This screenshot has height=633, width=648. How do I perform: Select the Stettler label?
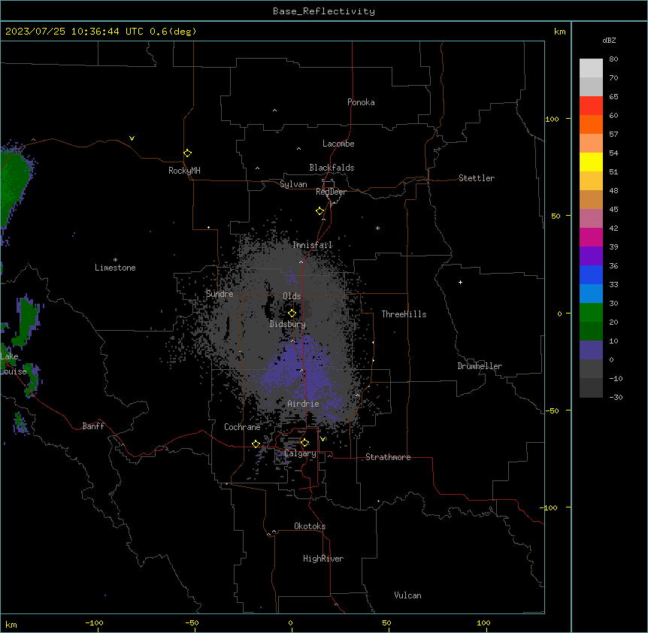click(x=477, y=178)
